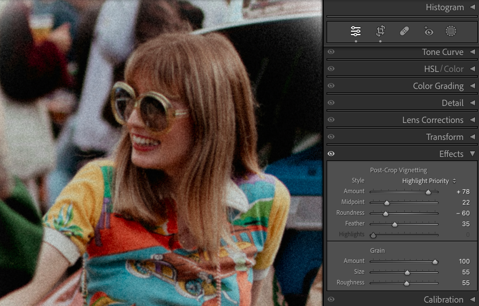
Task: Click the Lens Corrections panel title
Action: point(433,120)
